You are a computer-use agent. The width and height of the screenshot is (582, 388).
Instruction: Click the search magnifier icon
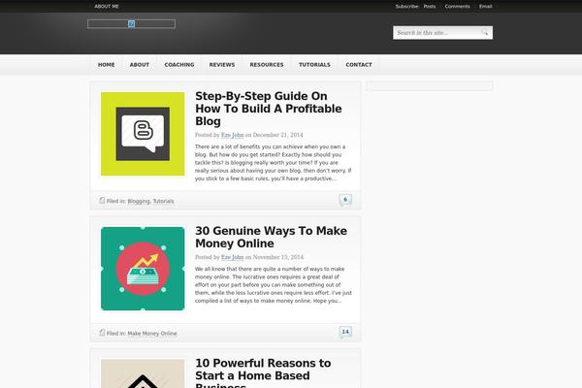pos(484,32)
